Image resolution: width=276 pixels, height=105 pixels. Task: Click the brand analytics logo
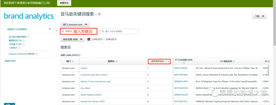[29, 16]
